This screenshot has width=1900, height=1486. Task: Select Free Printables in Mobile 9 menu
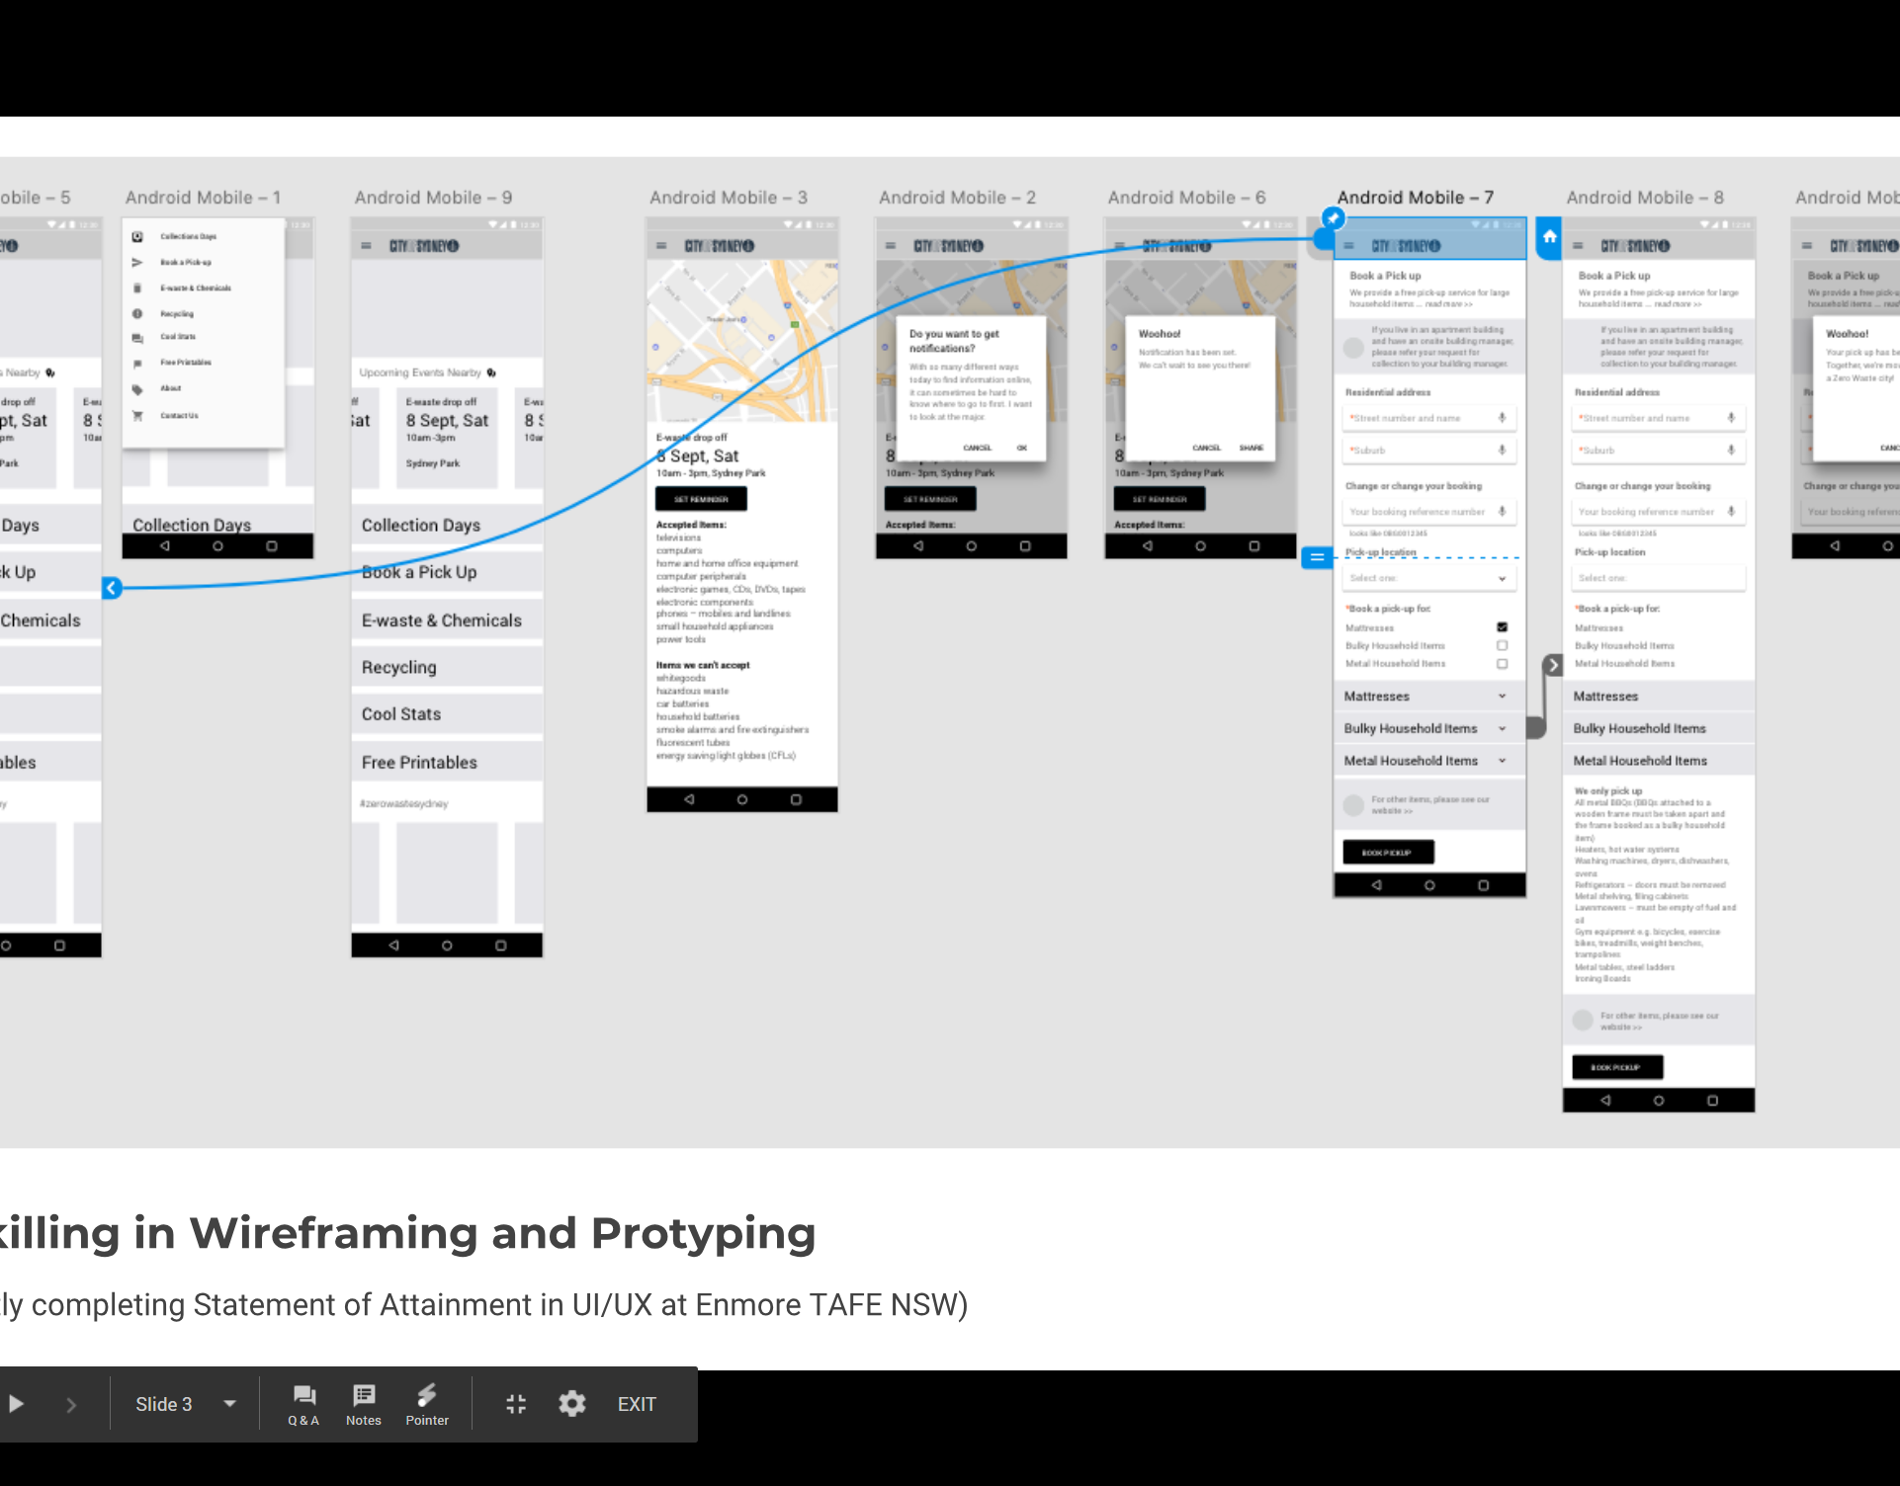tap(447, 762)
